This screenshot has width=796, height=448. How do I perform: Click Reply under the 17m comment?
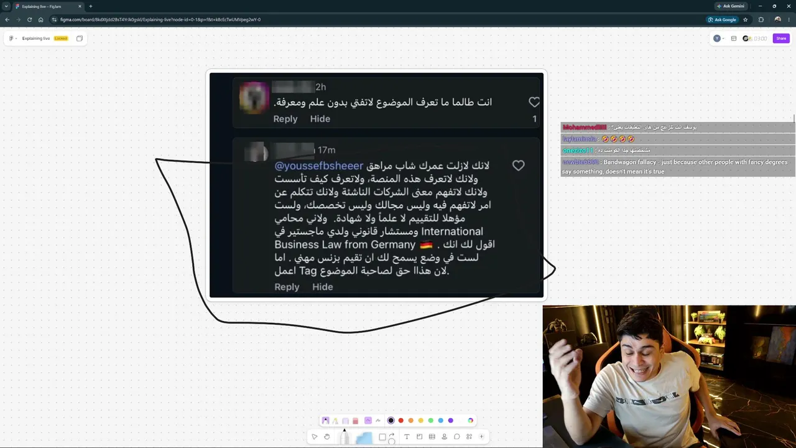coord(287,287)
